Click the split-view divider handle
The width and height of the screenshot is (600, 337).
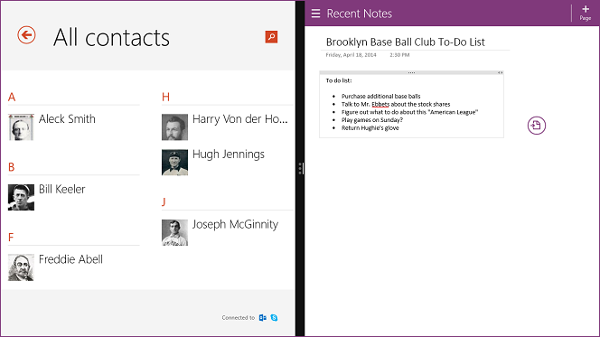point(301,168)
